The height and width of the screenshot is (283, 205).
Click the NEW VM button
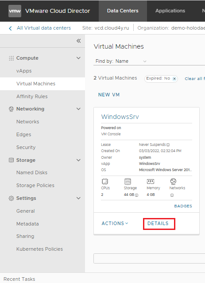109,95
